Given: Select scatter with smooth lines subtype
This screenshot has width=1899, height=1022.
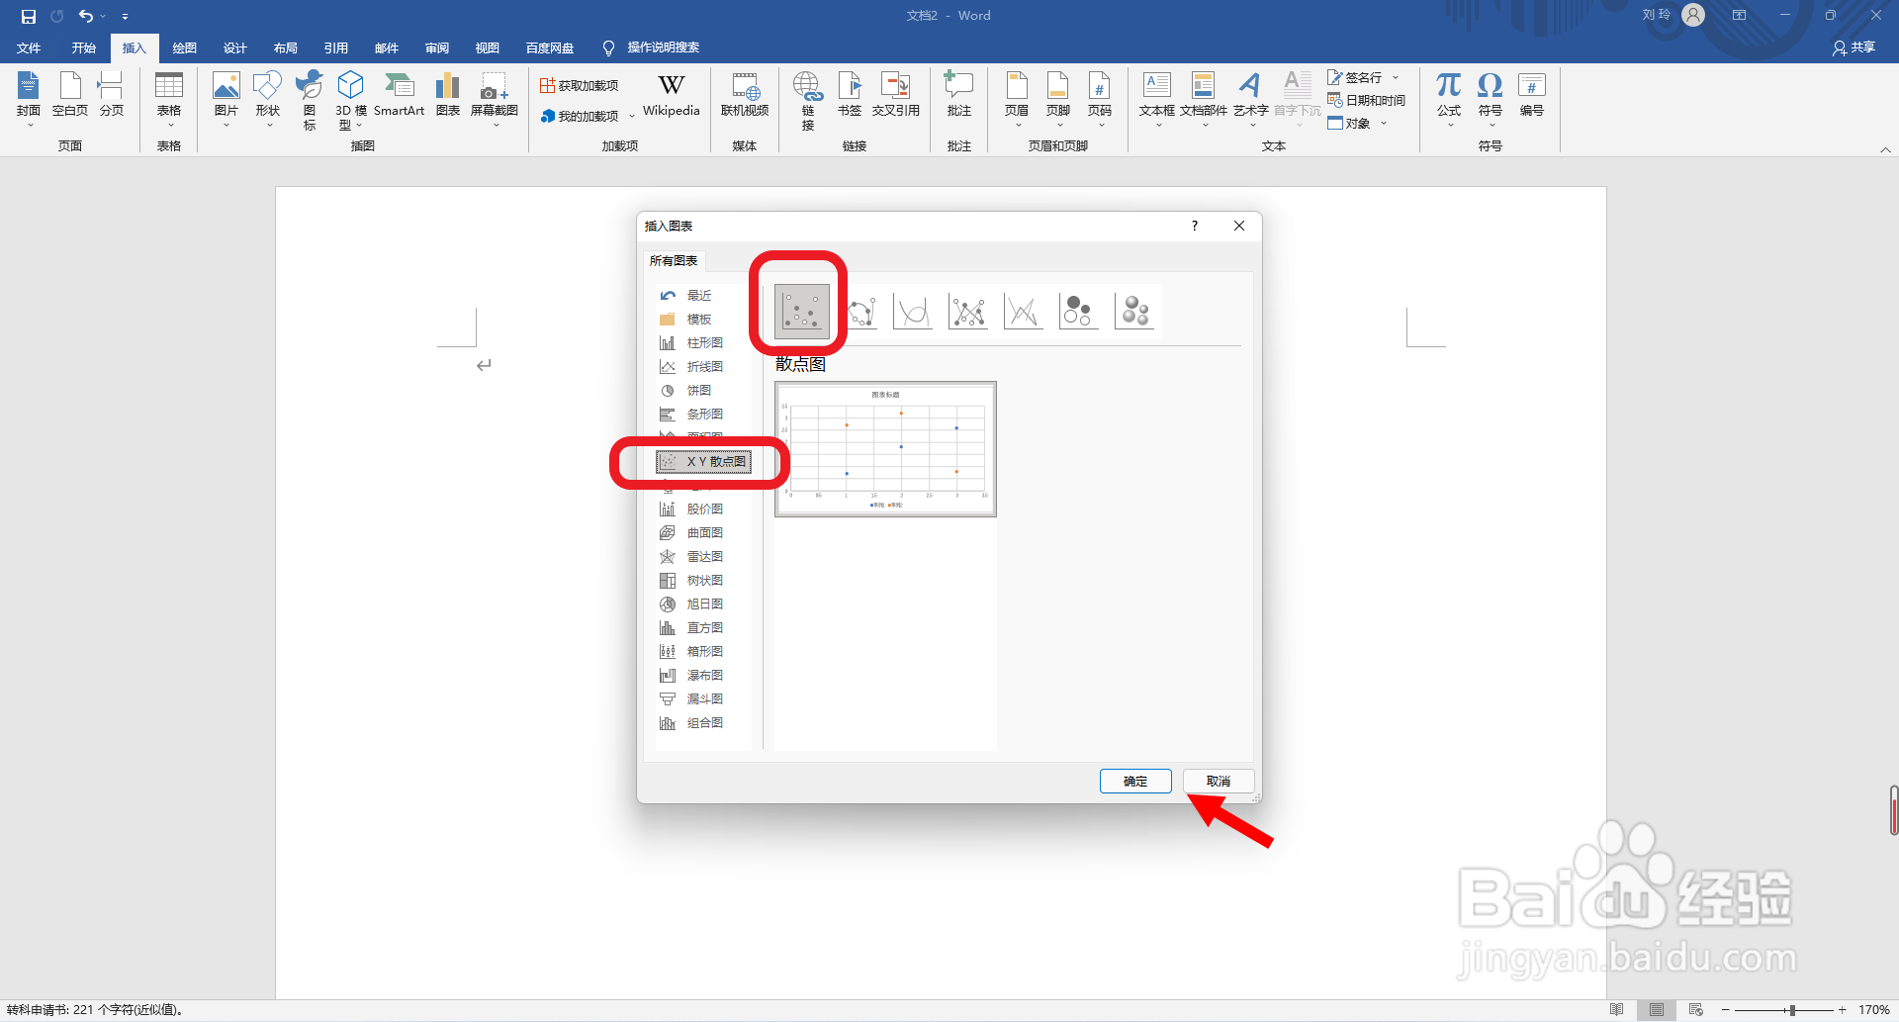Looking at the screenshot, I should (x=912, y=311).
